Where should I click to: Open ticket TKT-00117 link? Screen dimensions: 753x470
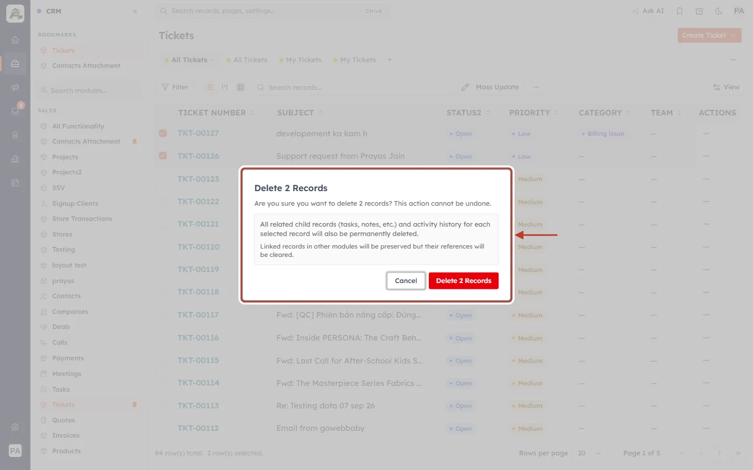coord(198,315)
